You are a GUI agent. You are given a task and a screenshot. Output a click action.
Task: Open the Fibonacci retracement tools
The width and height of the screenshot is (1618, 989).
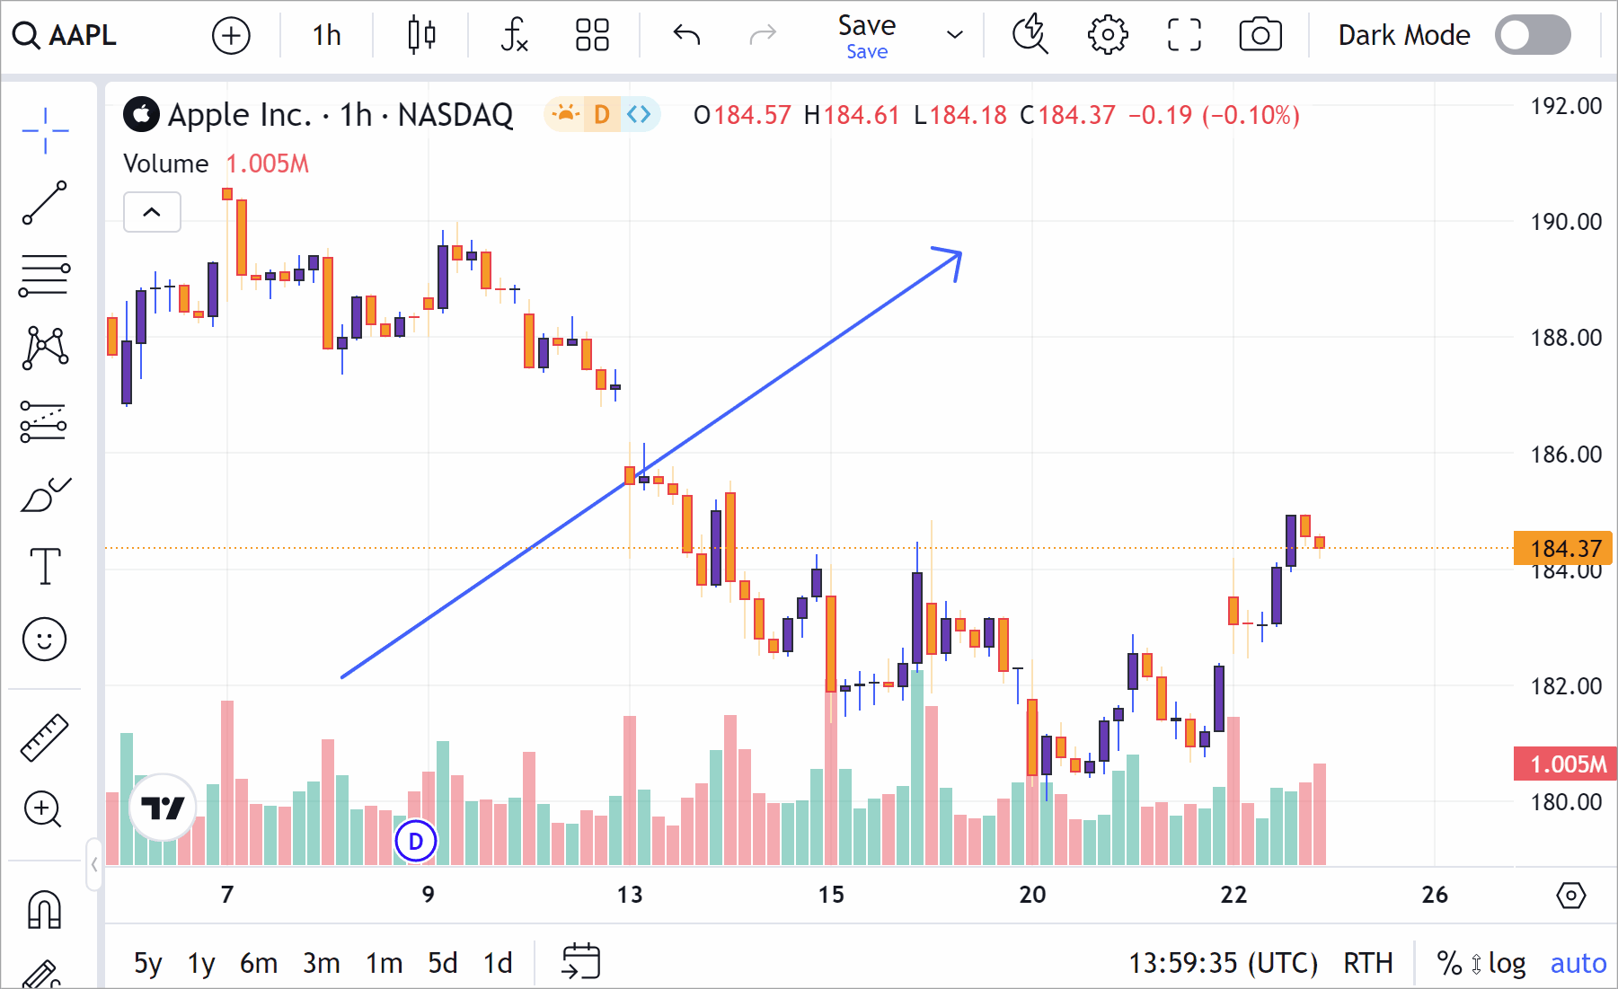point(43,272)
